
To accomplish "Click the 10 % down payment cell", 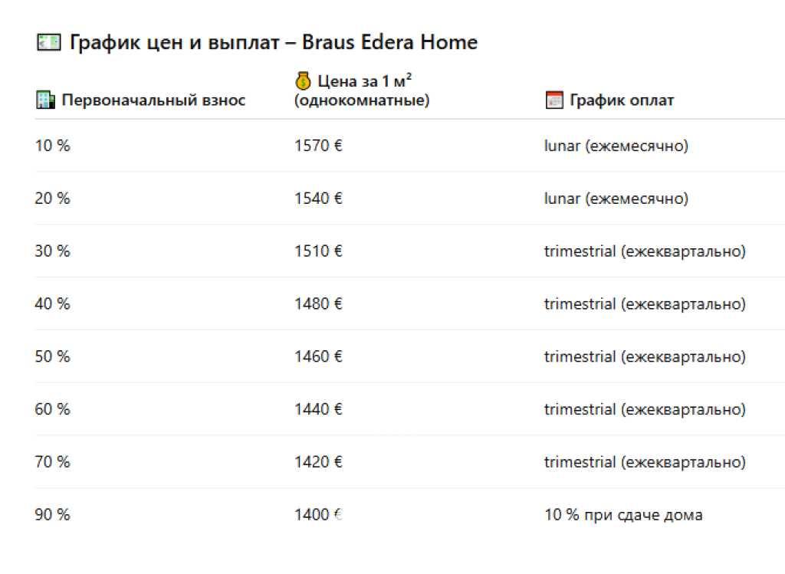I will (52, 146).
